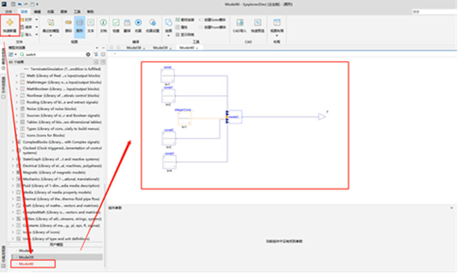458x273 pixels.
Task: Expand the Math library tree node
Action: pos(17,75)
